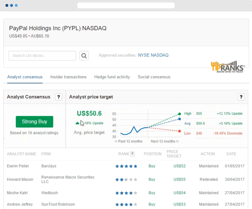The image size is (252, 209).
Task: Click the blue Avg target point on chart
Action: point(179,119)
